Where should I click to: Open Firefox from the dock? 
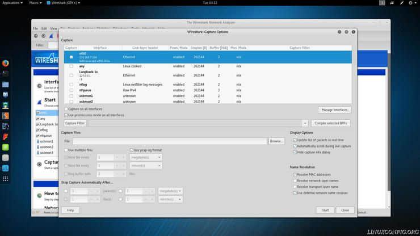[6, 63]
